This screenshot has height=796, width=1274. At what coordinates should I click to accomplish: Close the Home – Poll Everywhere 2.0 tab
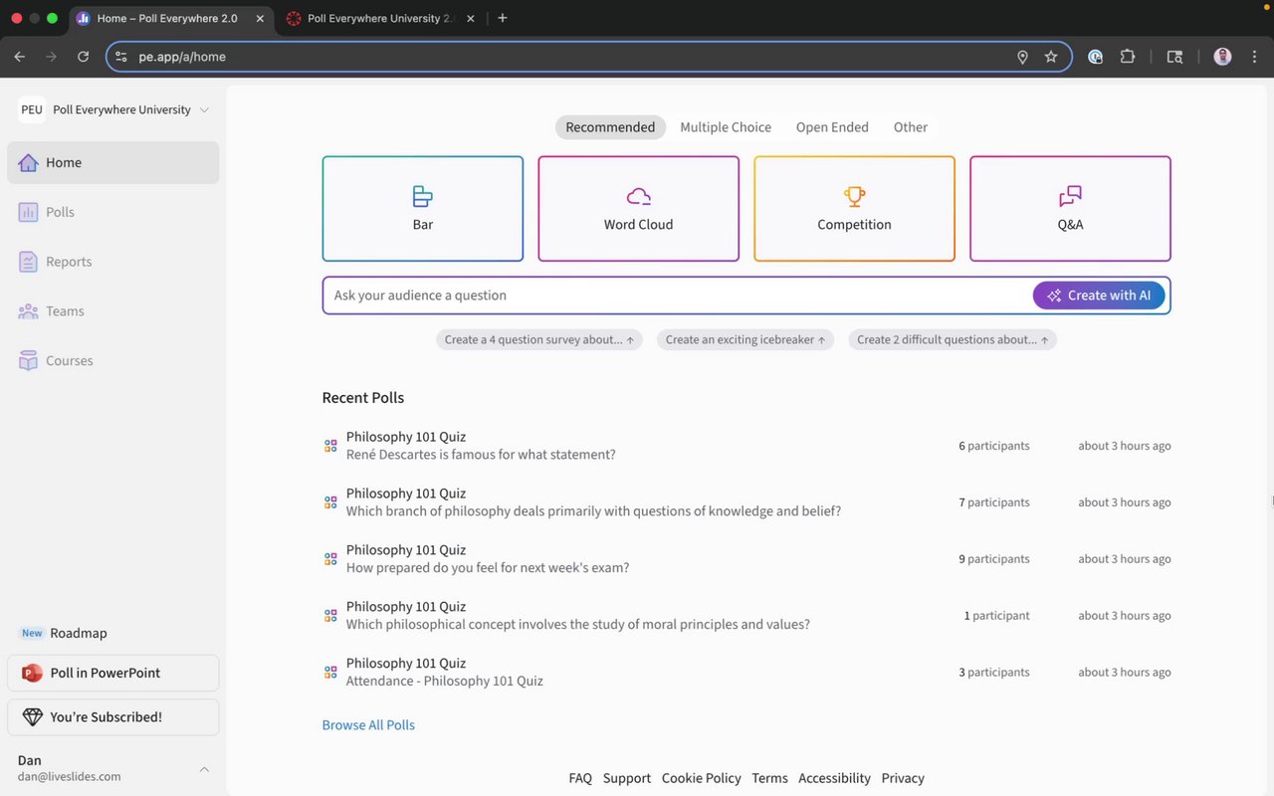(x=260, y=18)
